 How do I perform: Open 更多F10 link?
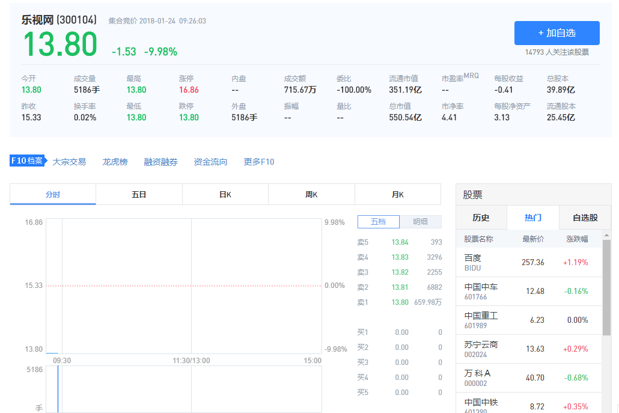coord(259,162)
